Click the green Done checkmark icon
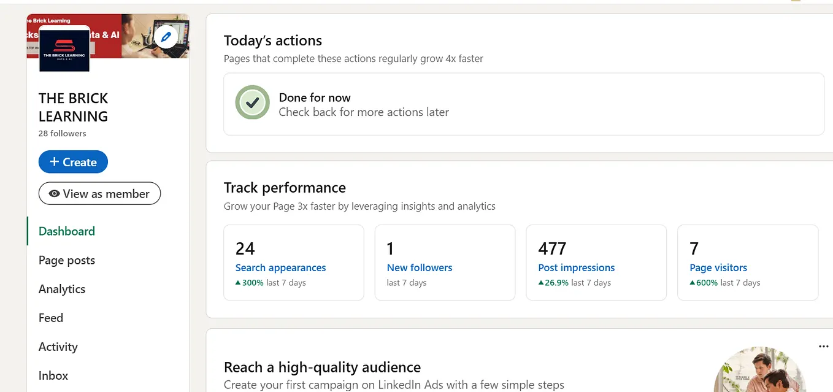The height and width of the screenshot is (392, 833). 252,102
